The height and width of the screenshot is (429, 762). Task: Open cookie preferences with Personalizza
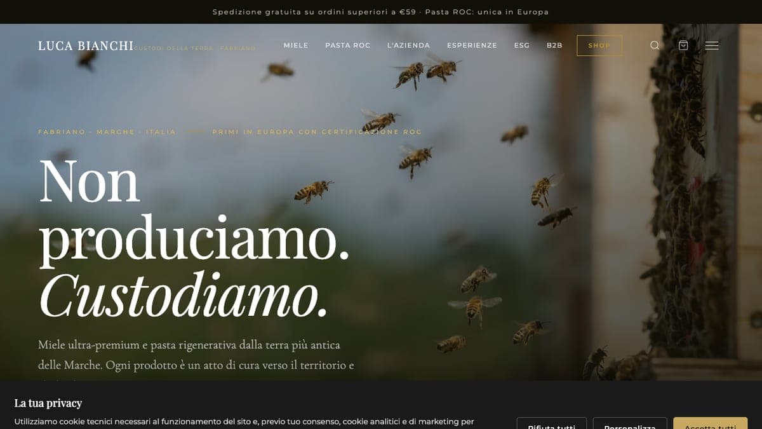(629, 423)
